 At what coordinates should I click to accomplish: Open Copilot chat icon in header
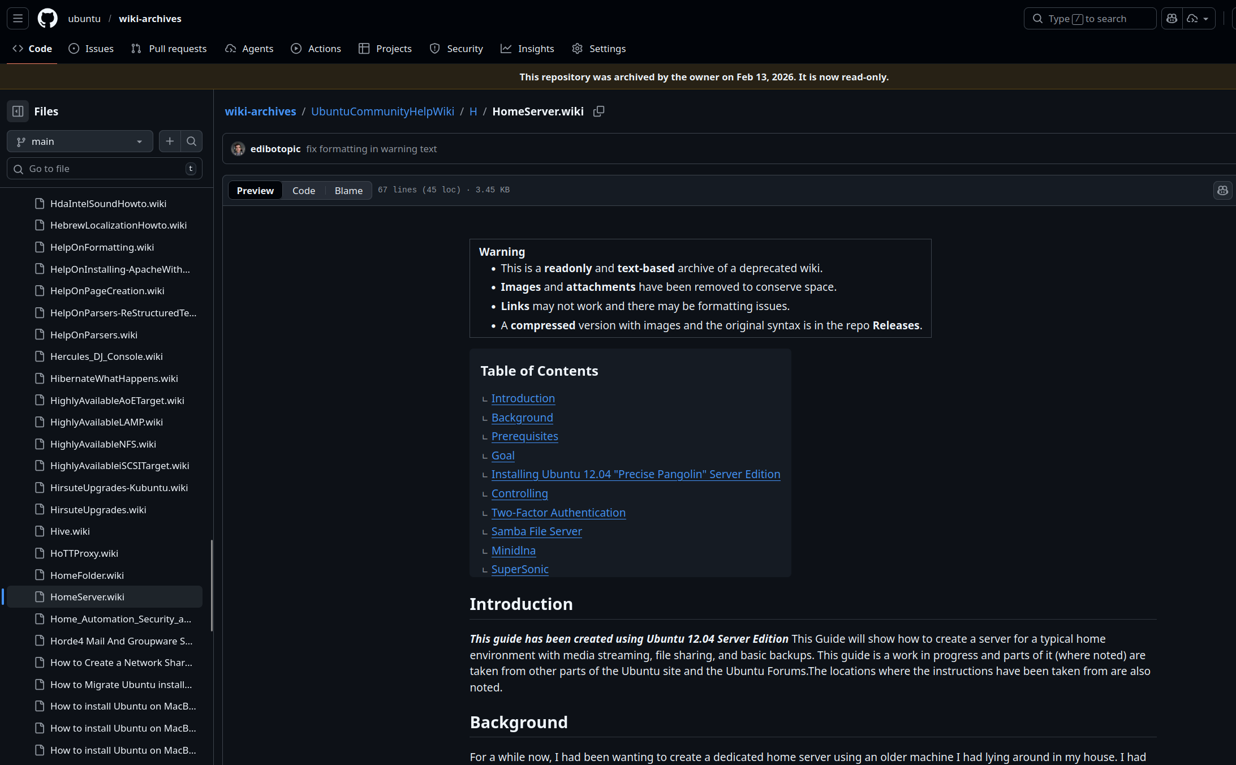click(1172, 19)
